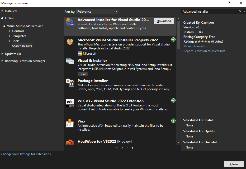This screenshot has height=169, width=246.
Task: Download Advanced Installer for Visual Studio
Action: pos(164,21)
